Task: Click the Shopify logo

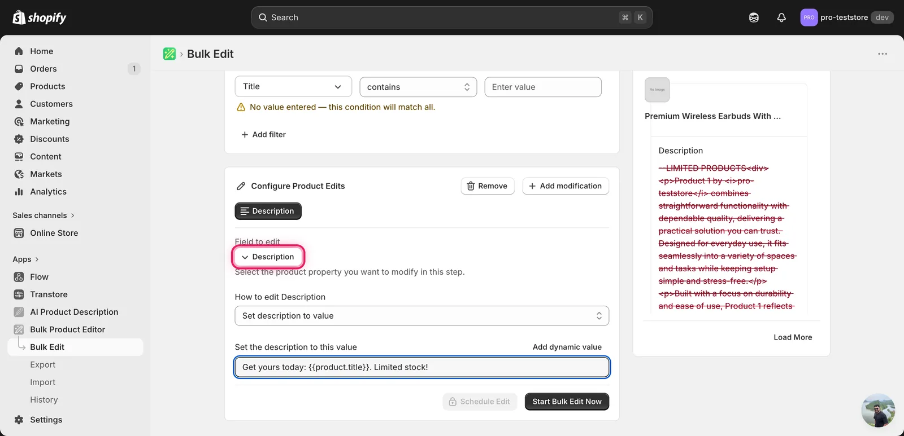Action: point(40,17)
